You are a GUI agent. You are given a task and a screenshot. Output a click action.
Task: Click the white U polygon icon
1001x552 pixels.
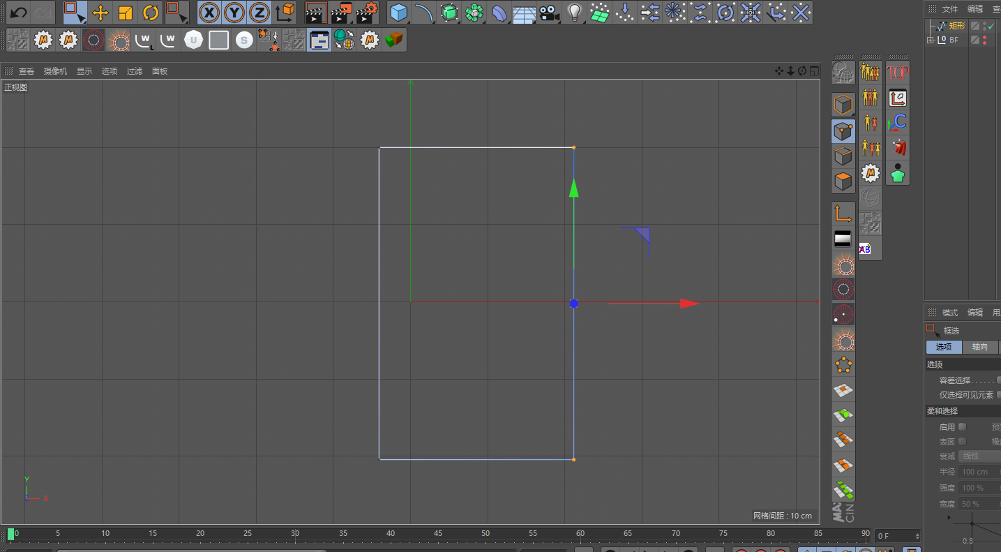click(x=193, y=40)
